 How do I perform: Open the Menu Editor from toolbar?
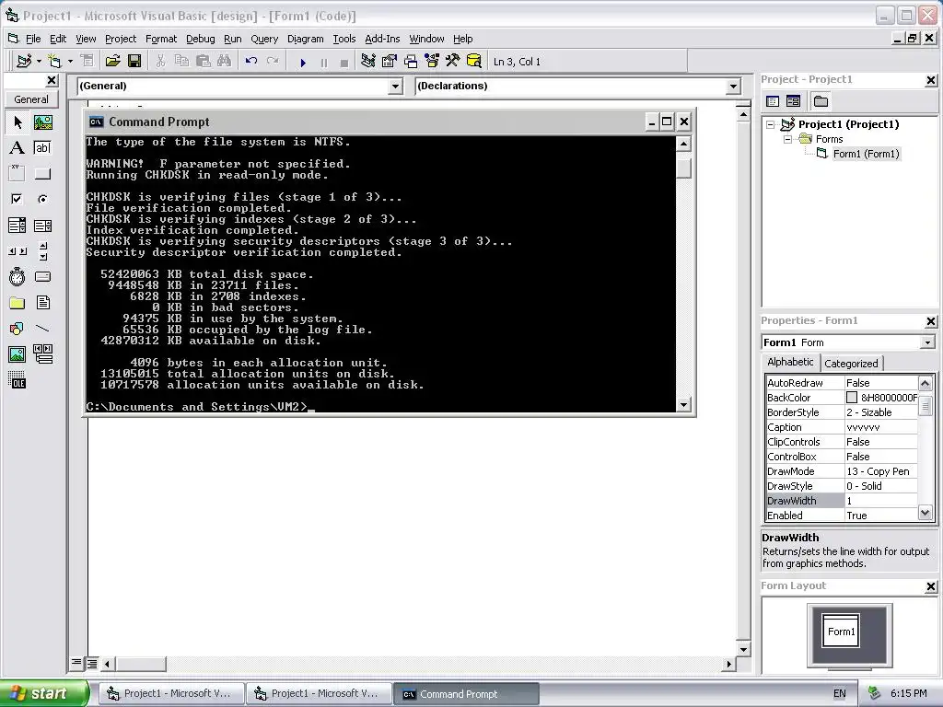[x=87, y=61]
